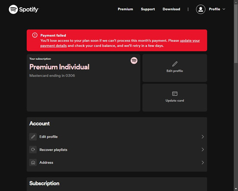Click the Your subscription label
Viewport: 238px width, 191px height.
[40, 58]
